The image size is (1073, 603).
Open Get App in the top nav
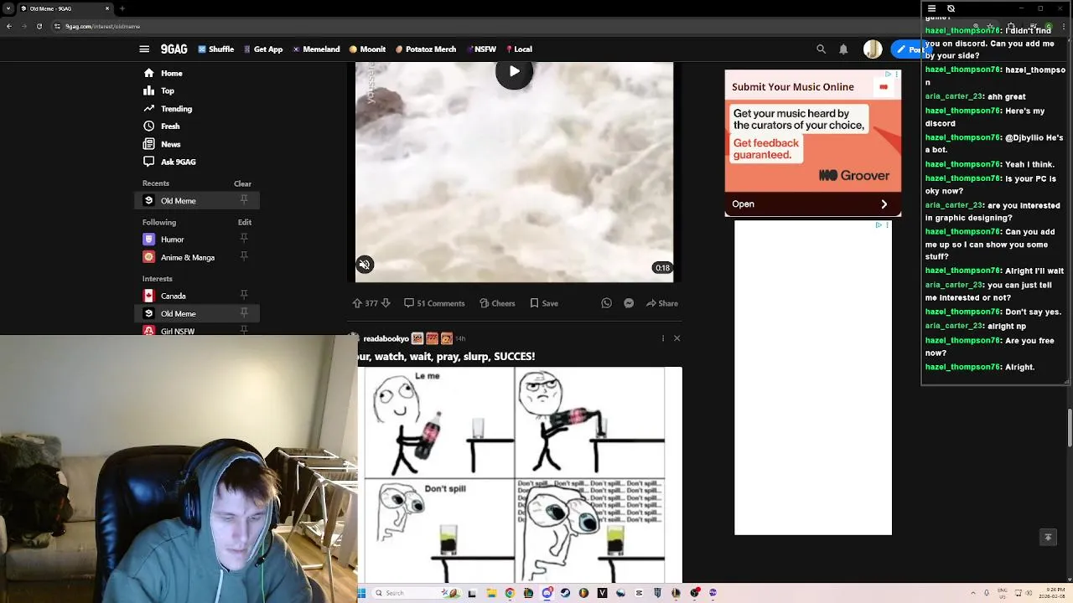[x=263, y=49]
